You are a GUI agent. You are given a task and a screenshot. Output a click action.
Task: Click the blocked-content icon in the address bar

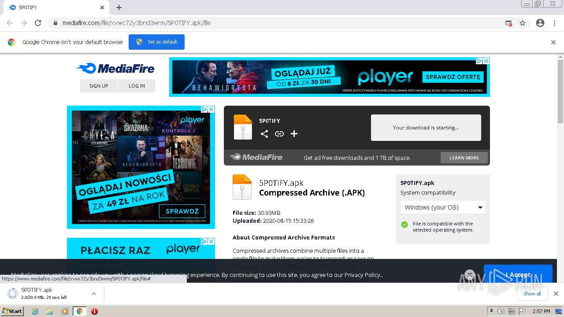tap(508, 23)
